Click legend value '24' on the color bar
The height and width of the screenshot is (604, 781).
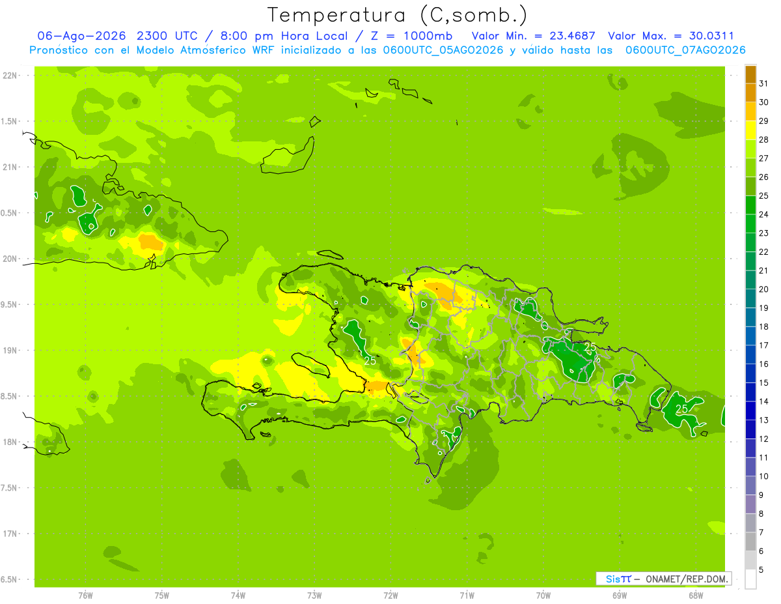[x=765, y=214]
